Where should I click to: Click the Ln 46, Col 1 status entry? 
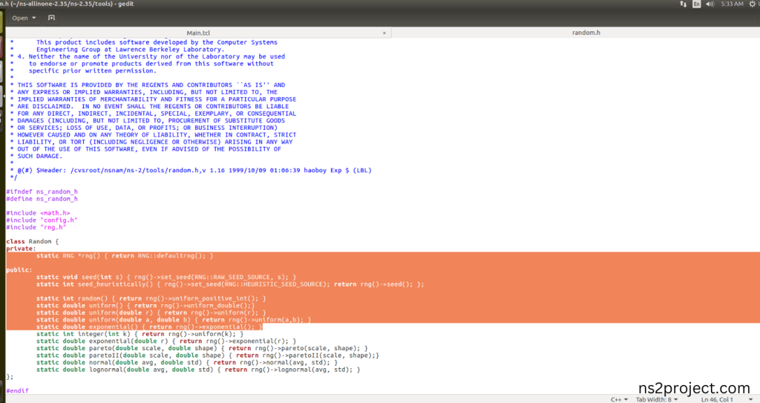[x=717, y=399]
